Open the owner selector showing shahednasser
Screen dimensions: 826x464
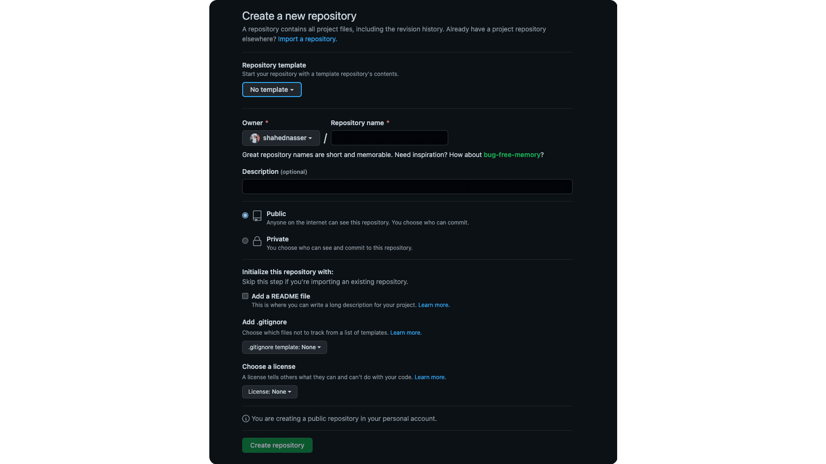281,138
